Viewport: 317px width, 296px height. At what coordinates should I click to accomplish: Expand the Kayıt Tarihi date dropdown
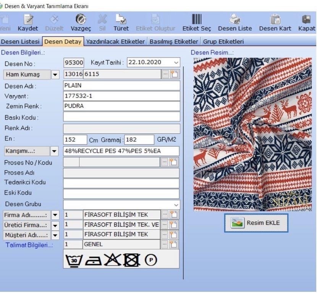click(176, 62)
